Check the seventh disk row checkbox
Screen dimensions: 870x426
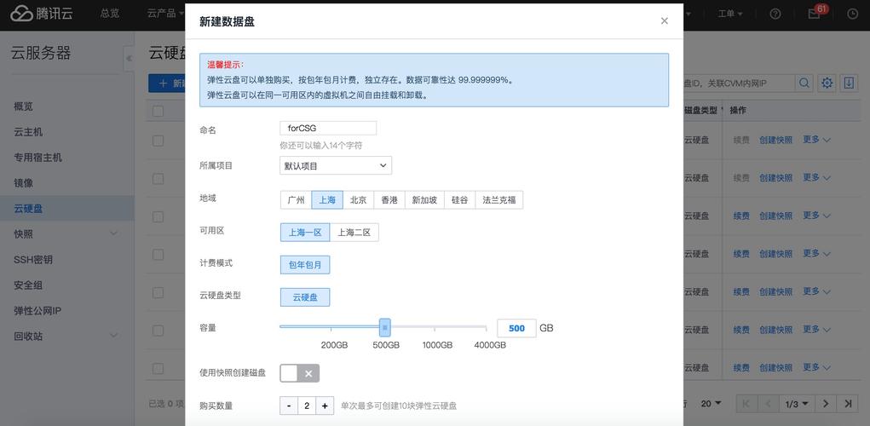point(158,368)
